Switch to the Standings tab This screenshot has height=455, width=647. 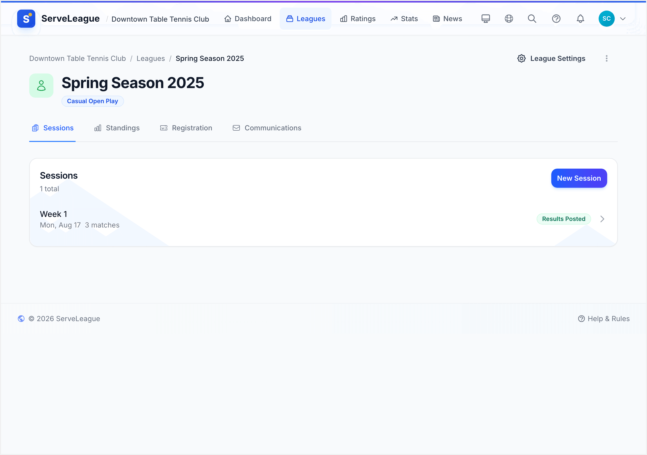point(117,128)
